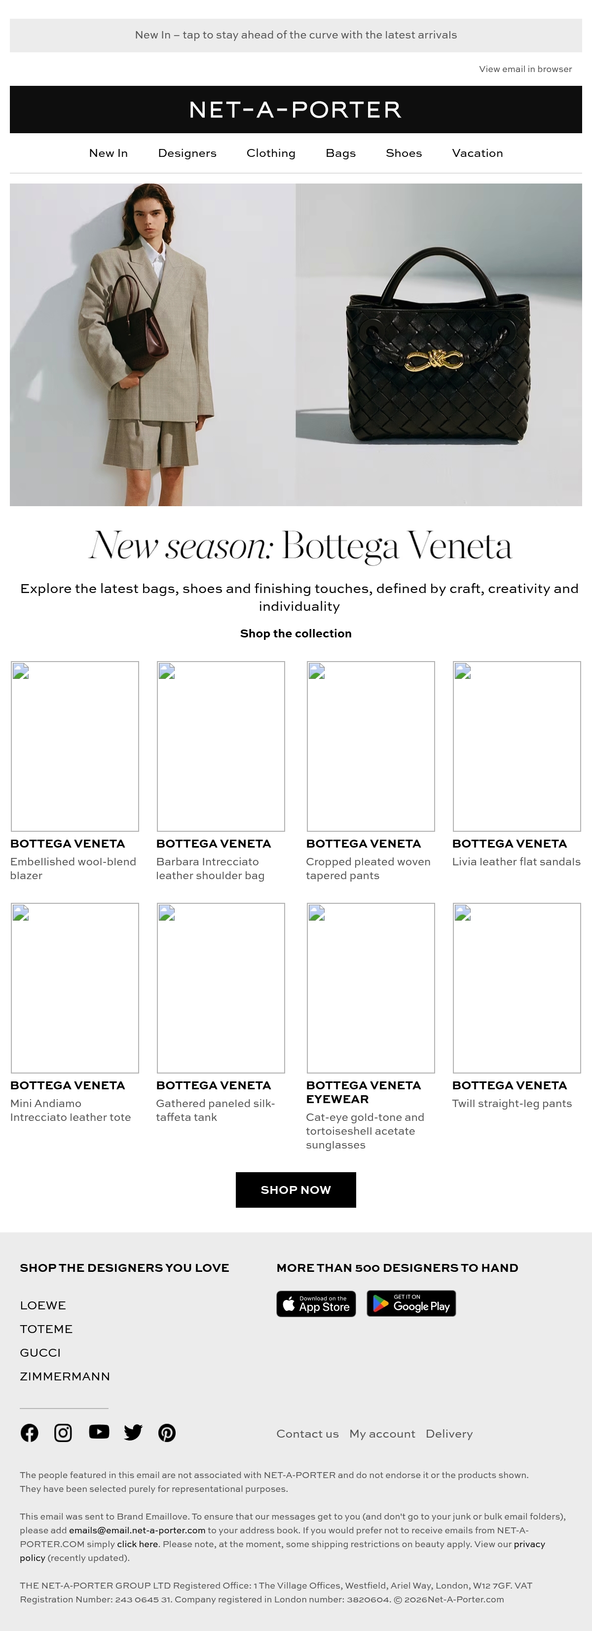Click the SHOP NOW button

coord(296,1189)
